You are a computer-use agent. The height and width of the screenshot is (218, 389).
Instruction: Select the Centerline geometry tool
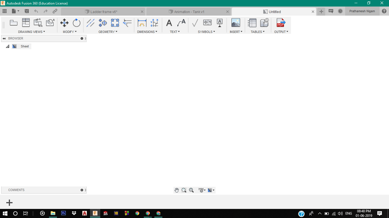(x=91, y=23)
